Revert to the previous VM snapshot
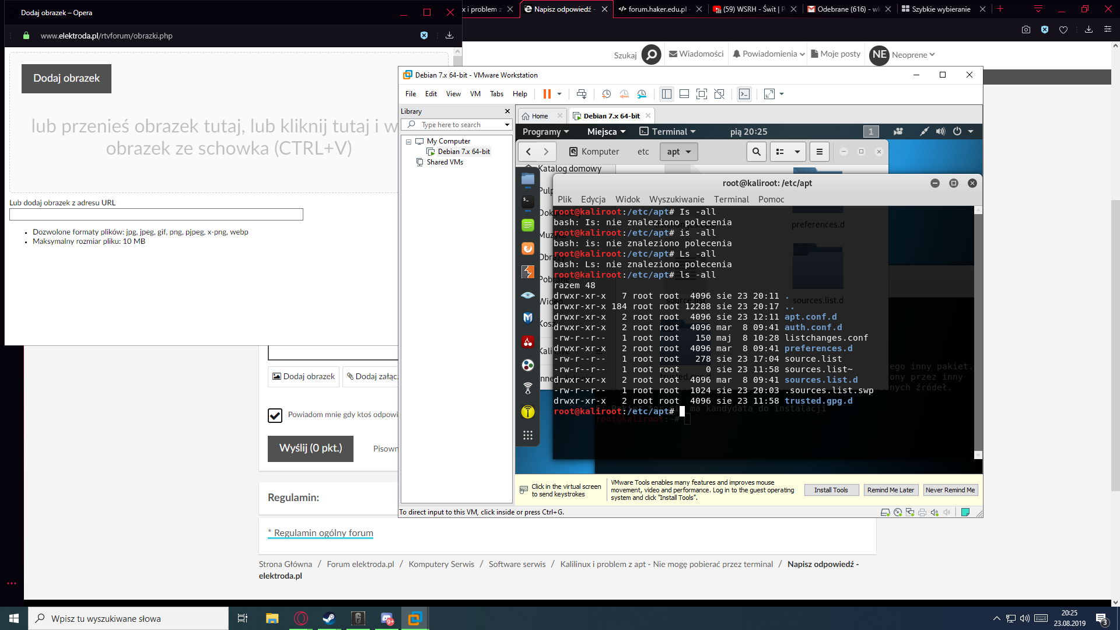1120x630 pixels. coord(624,94)
